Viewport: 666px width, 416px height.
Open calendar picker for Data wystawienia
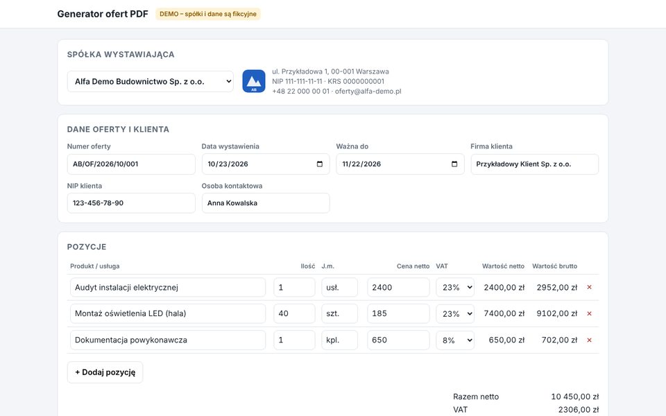[320, 164]
